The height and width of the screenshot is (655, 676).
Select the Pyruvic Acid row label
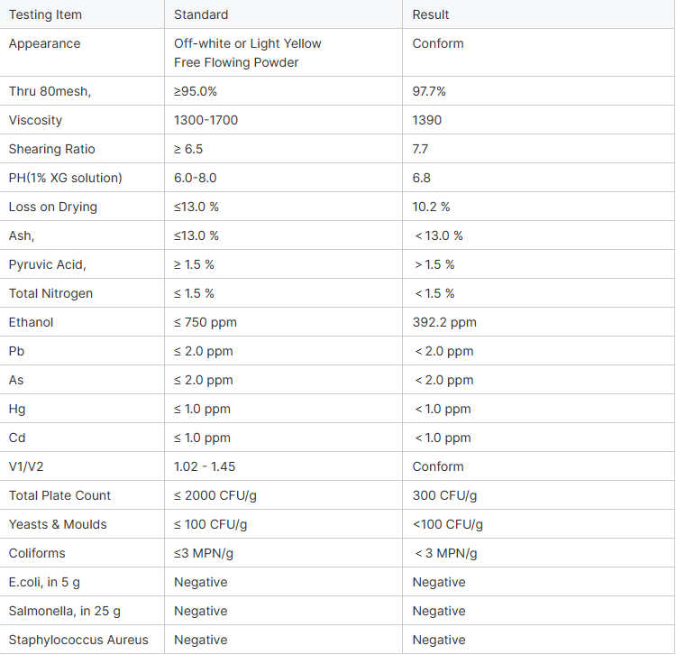click(x=48, y=264)
